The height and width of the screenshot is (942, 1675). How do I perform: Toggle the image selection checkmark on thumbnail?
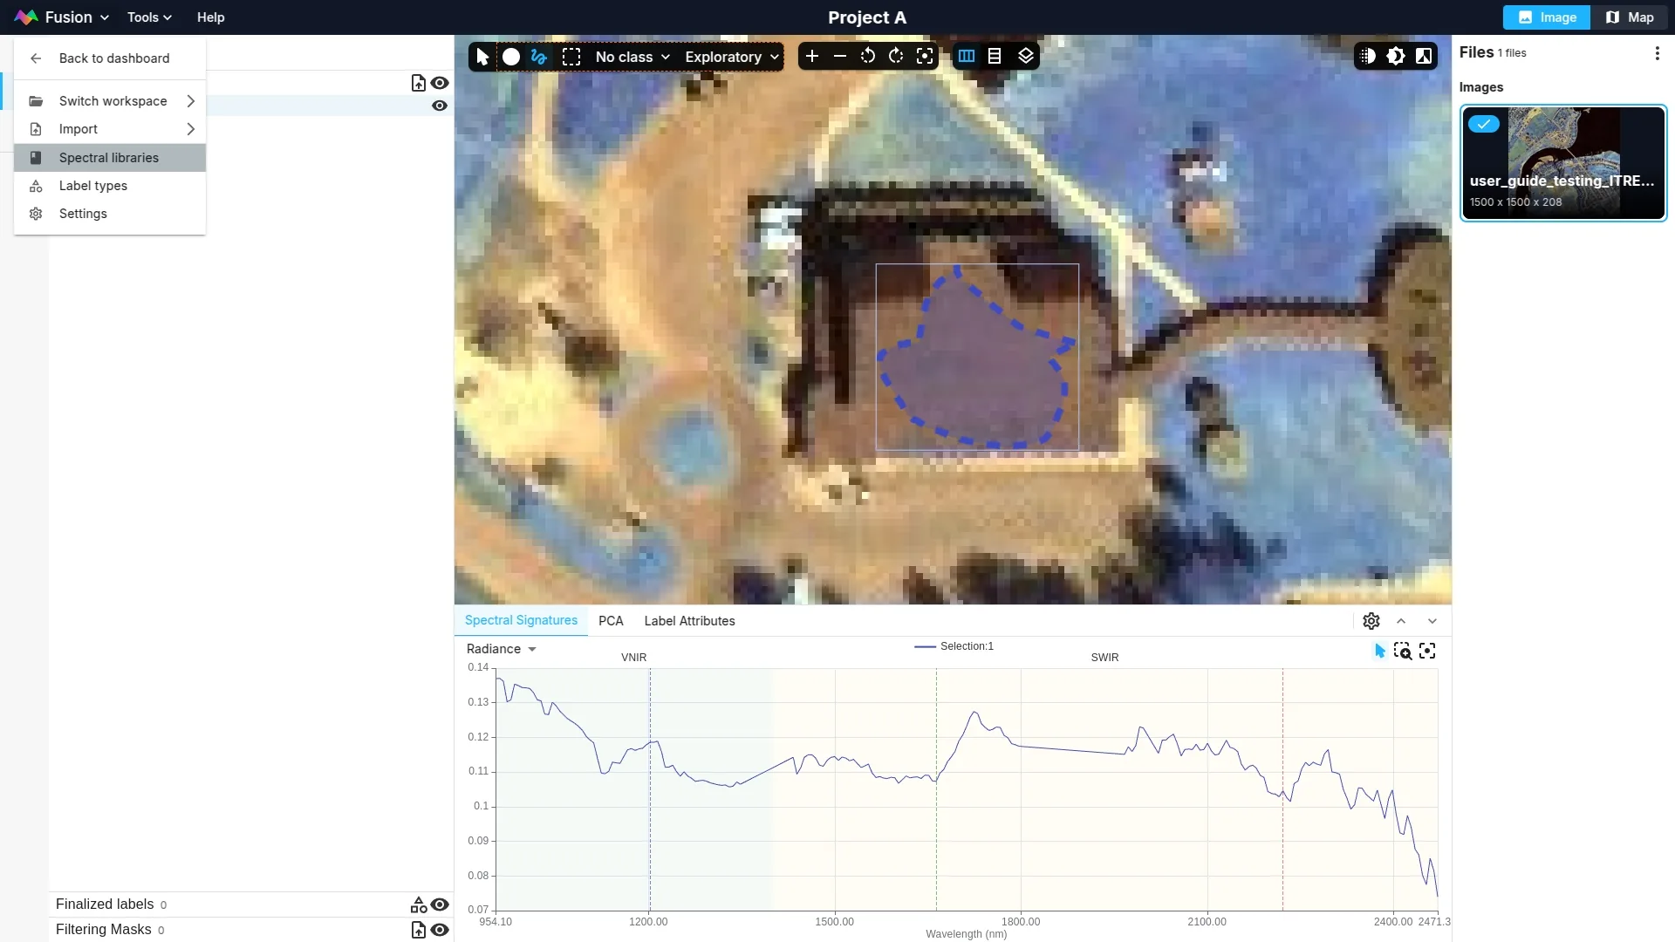click(1483, 124)
